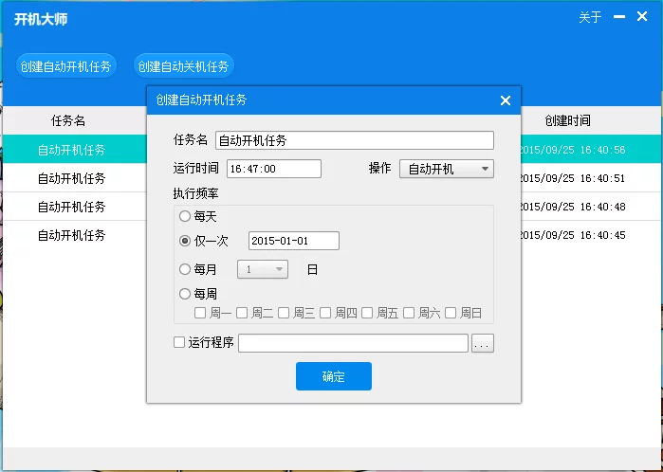Tick the 周四 checkbox
This screenshot has height=472, width=663.
[x=325, y=313]
